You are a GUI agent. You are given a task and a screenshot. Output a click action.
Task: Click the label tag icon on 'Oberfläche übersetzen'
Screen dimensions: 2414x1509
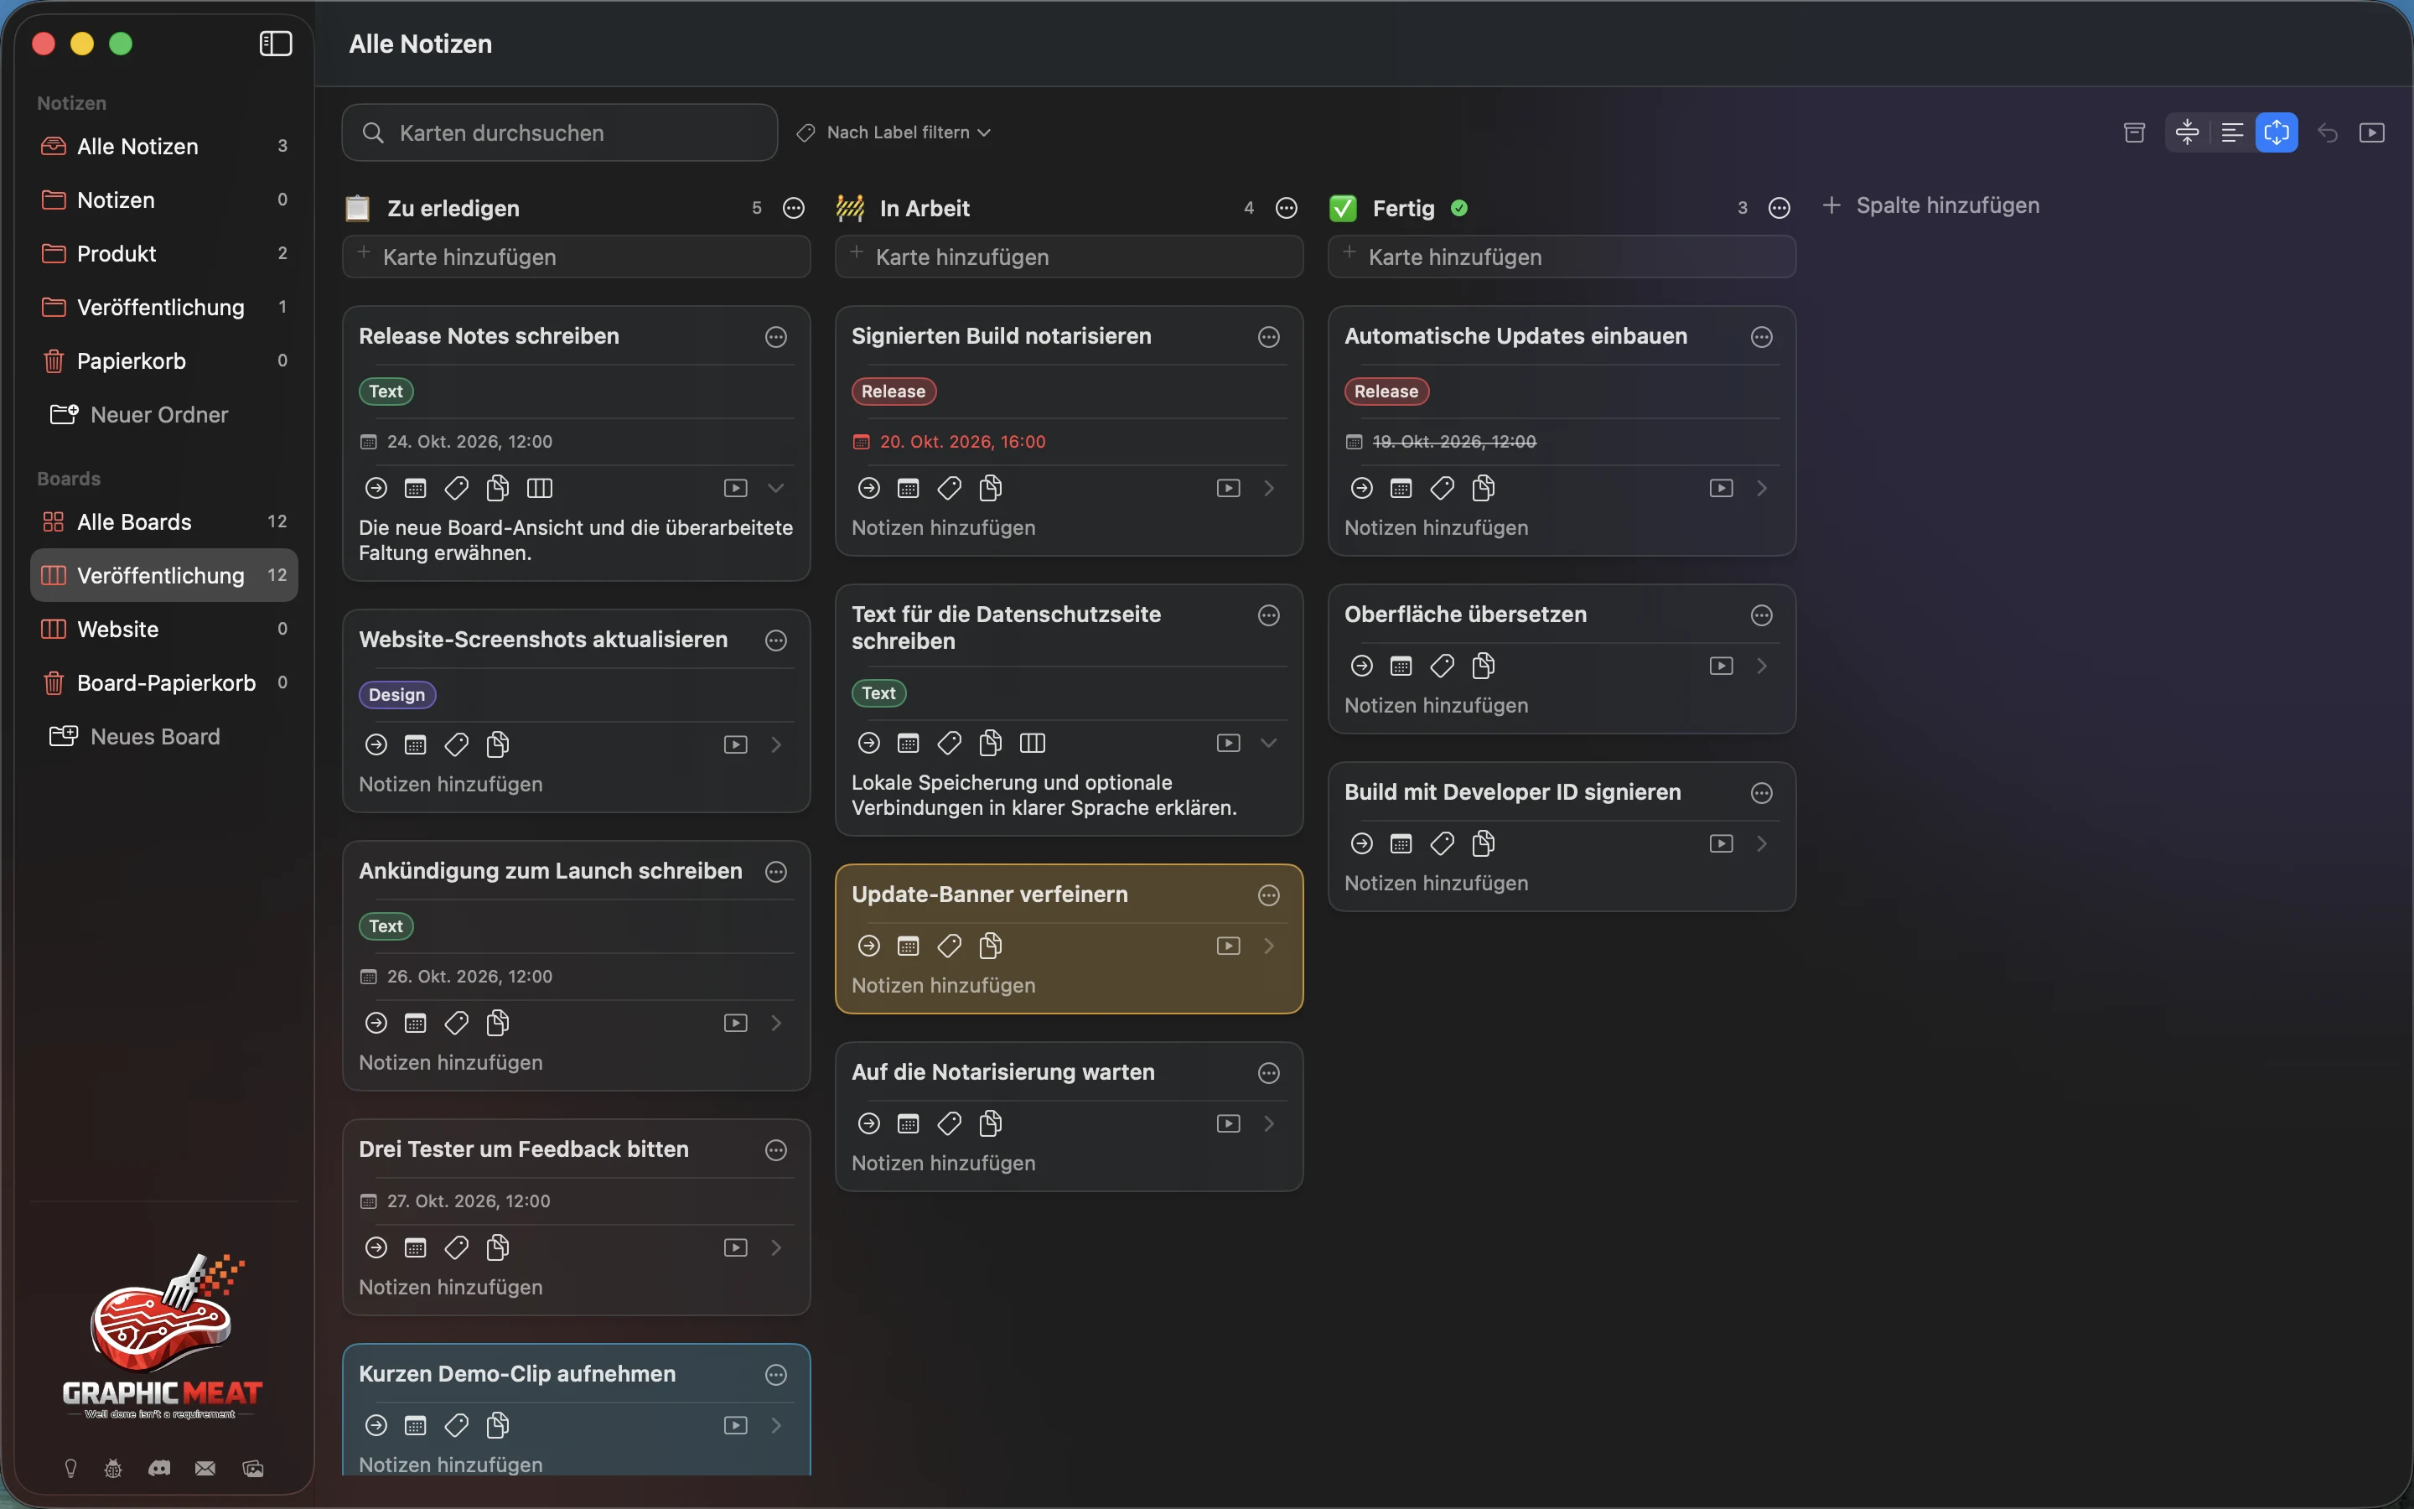tap(1442, 666)
